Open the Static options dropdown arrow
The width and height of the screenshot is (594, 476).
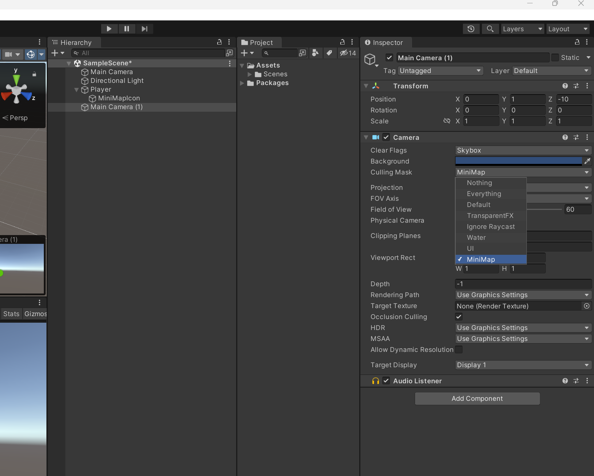pyautogui.click(x=588, y=58)
